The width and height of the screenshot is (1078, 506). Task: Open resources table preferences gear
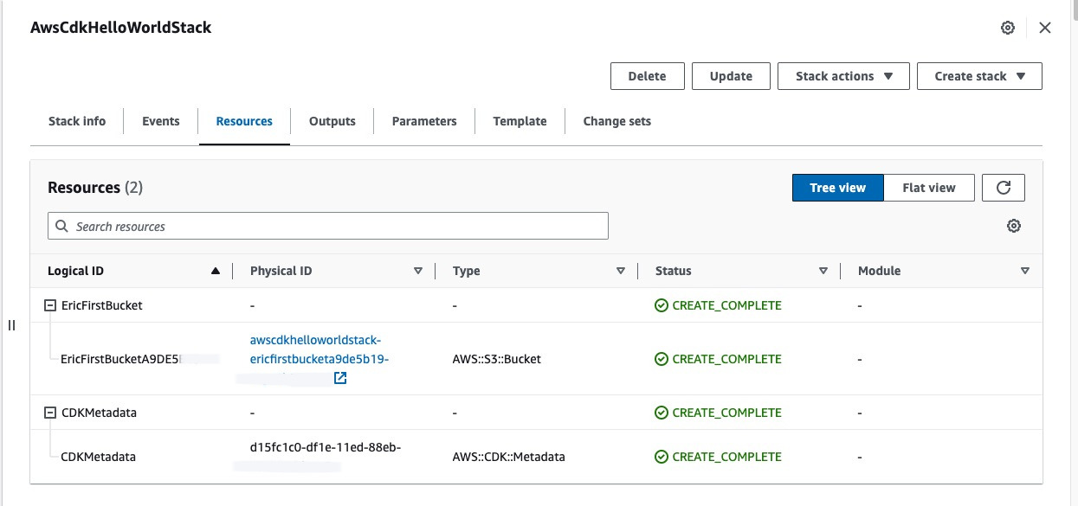pos(1014,226)
